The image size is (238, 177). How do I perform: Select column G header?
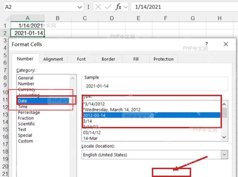(193, 18)
